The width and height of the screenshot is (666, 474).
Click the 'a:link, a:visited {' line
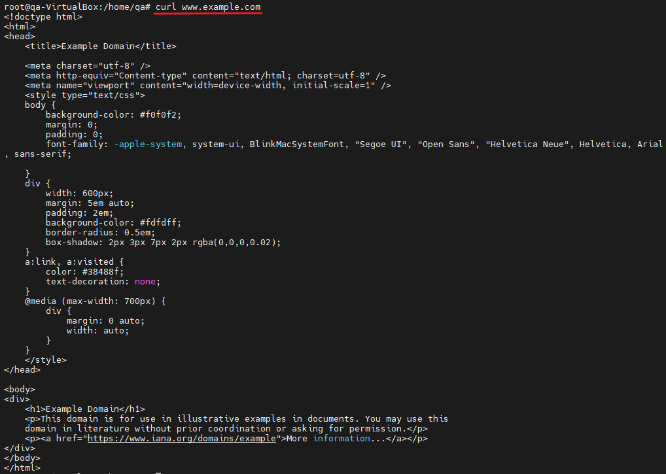pos(75,262)
